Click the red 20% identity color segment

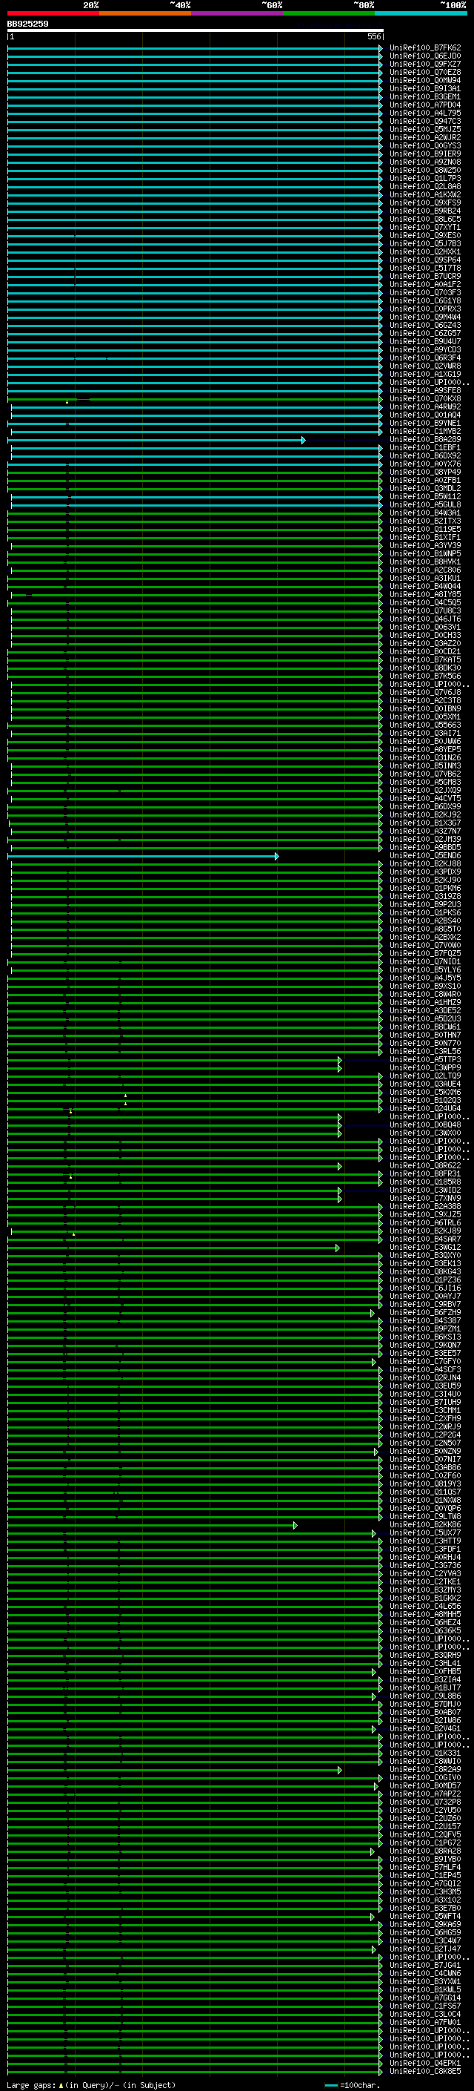point(53,13)
